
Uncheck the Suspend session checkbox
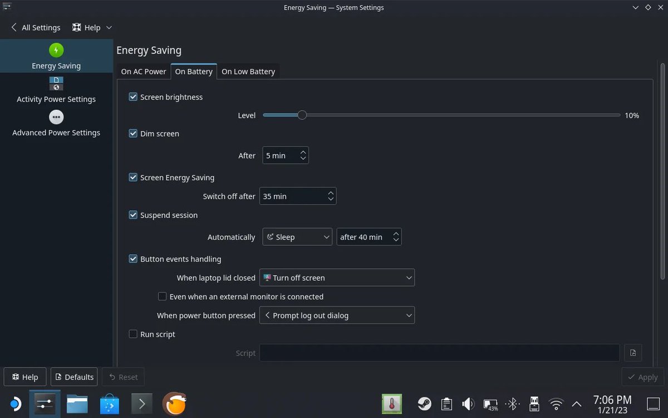tap(133, 215)
